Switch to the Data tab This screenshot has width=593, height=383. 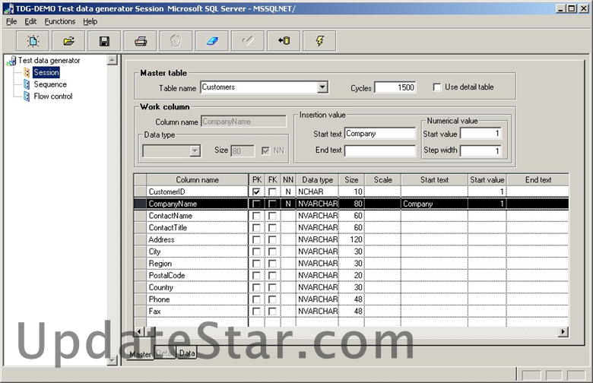187,353
